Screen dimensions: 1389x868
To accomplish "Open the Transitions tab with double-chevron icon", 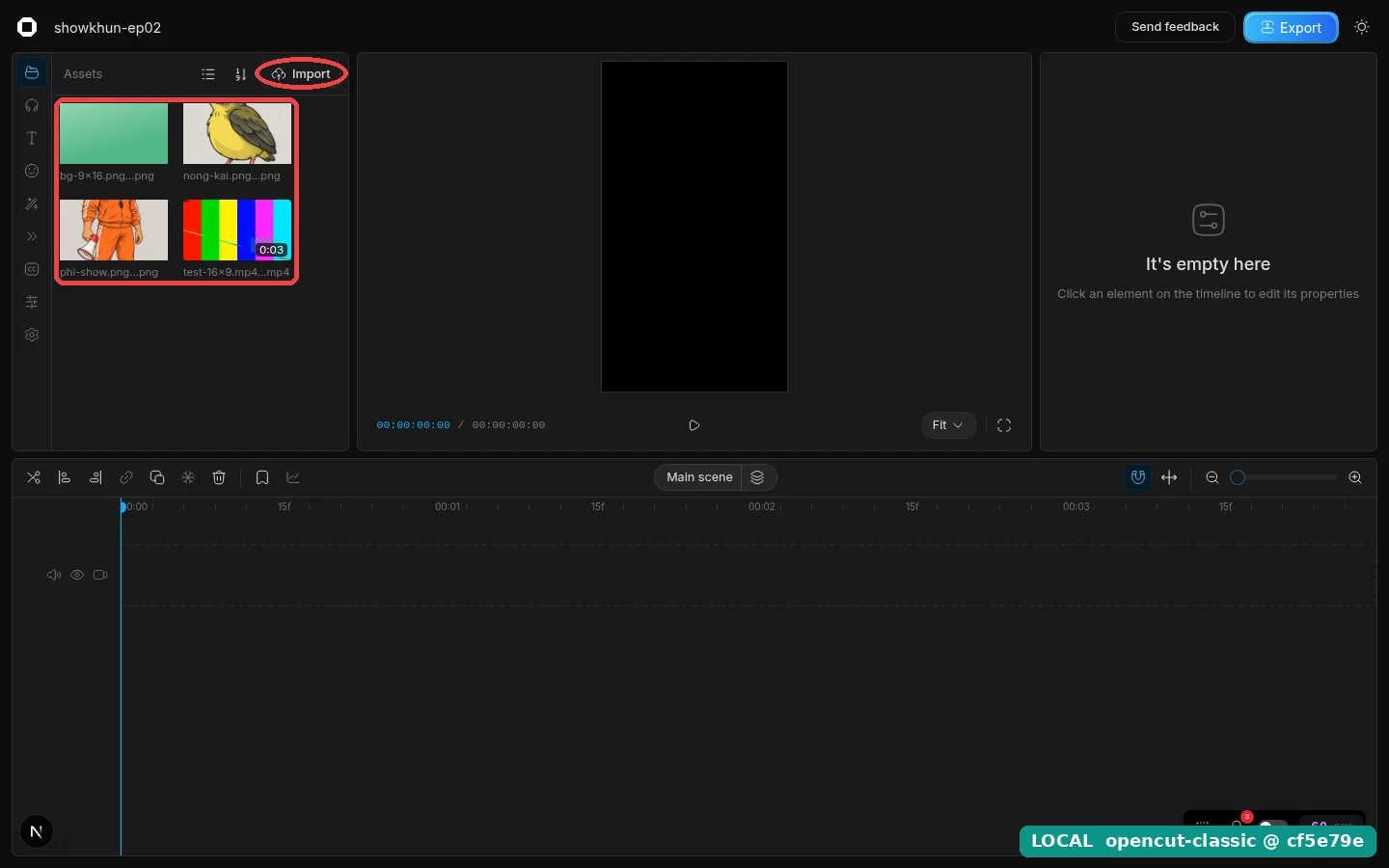I will click(x=32, y=236).
